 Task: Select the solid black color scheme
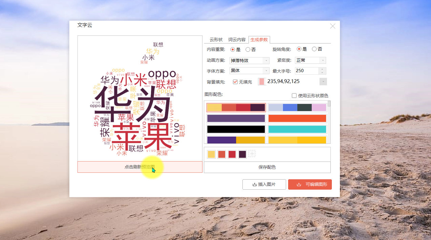(236, 129)
